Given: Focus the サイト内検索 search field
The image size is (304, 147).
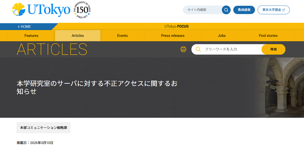Looking at the screenshot, I should 202,10.
